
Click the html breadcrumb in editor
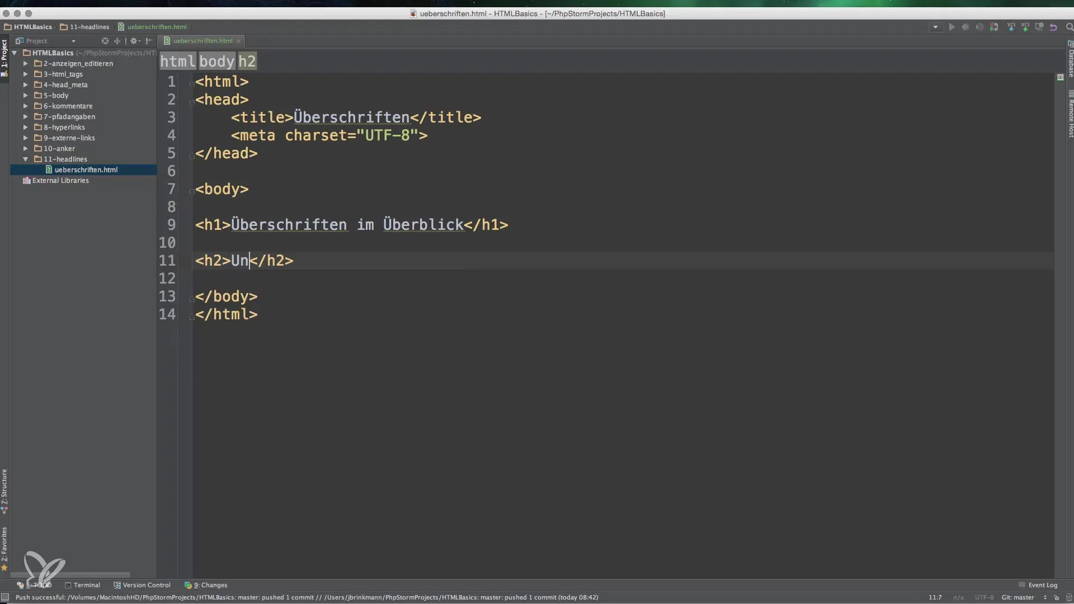(178, 62)
